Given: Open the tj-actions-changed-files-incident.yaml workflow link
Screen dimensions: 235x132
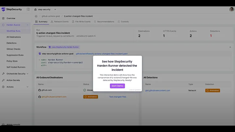Looking at the screenshot, I should tap(102, 54).
